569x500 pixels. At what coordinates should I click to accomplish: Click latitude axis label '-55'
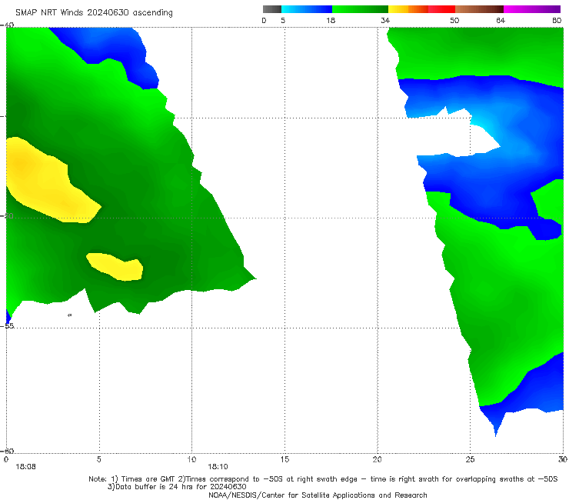click(7, 325)
